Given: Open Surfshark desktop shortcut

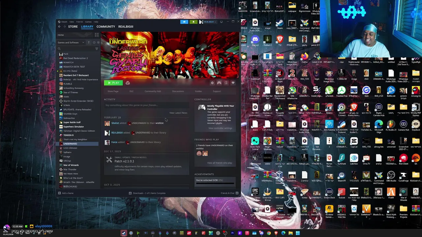Looking at the screenshot, I should (342, 159).
